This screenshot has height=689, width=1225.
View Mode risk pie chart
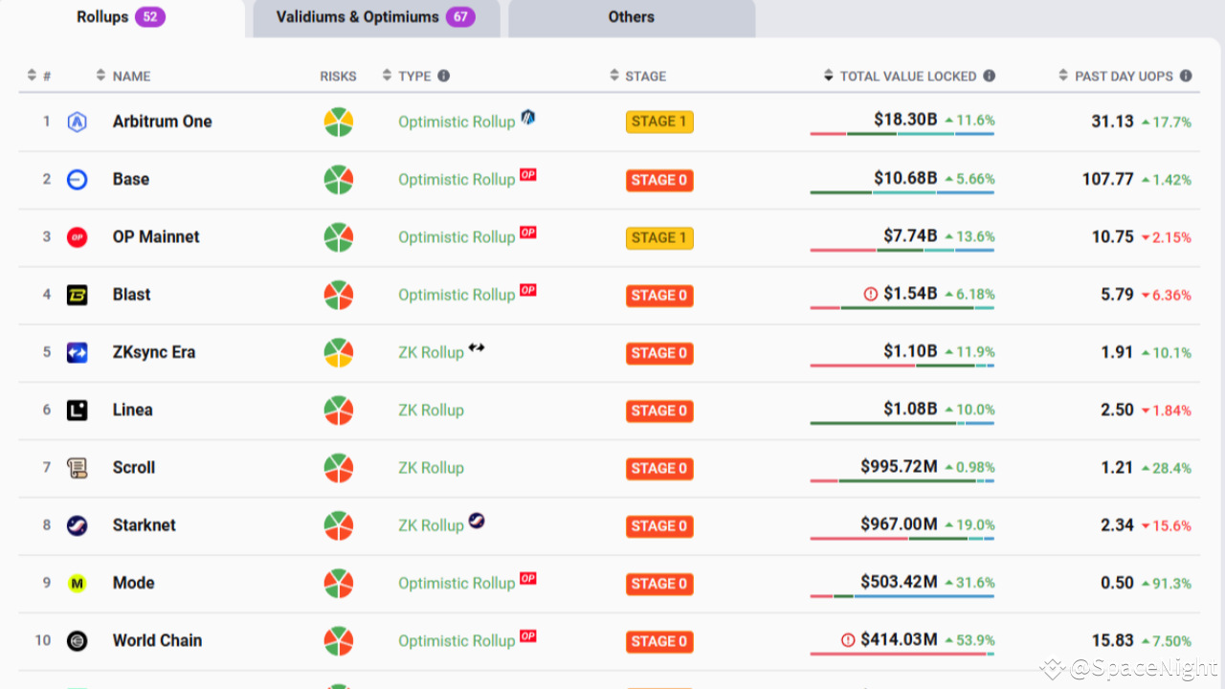(339, 583)
